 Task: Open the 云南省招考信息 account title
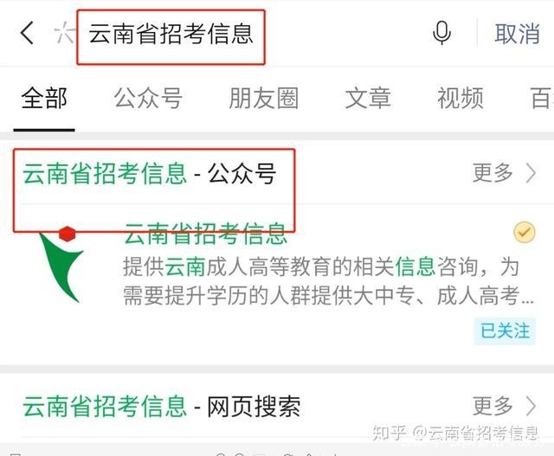click(205, 234)
